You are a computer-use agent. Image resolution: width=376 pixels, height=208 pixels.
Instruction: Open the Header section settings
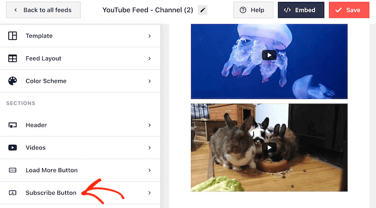point(80,125)
